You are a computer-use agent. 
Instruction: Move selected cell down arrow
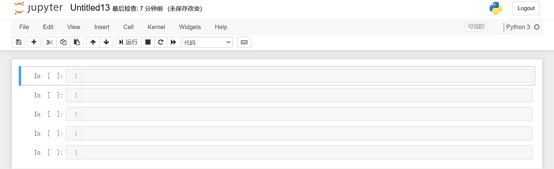106,42
